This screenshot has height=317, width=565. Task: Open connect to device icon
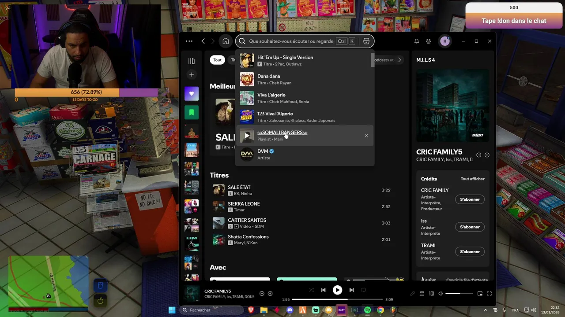(431, 294)
